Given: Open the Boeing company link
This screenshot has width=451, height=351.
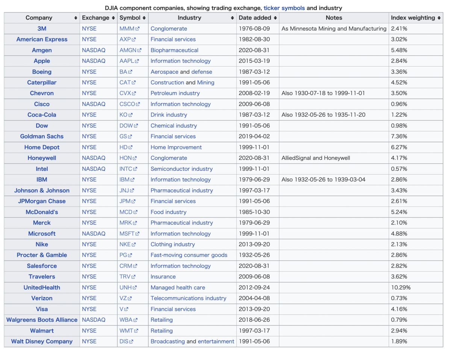Looking at the screenshot, I should [x=42, y=72].
